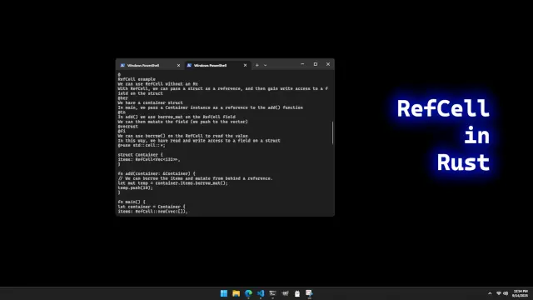
Task: Expand the new-tab profile dropdown arrow
Action: pos(265,65)
